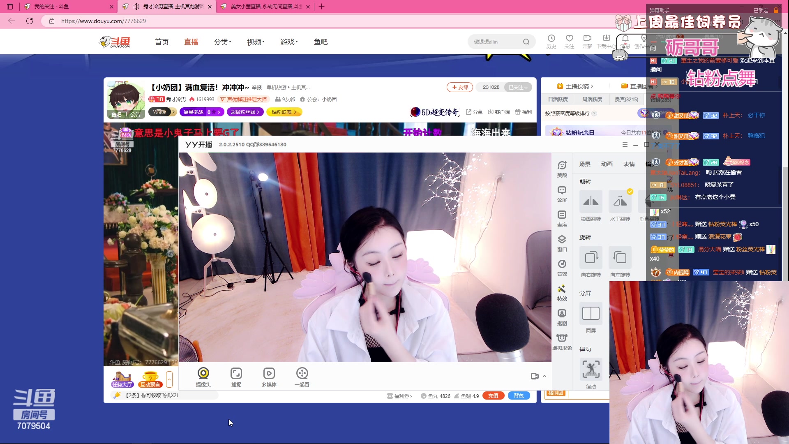
Task: Open the 福星挑战 badge
Action: (x=201, y=112)
